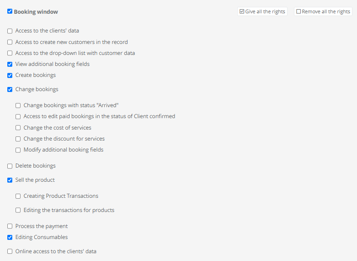Image resolution: width=357 pixels, height=261 pixels.
Task: Check Change the cost of services
Action: tap(18, 128)
